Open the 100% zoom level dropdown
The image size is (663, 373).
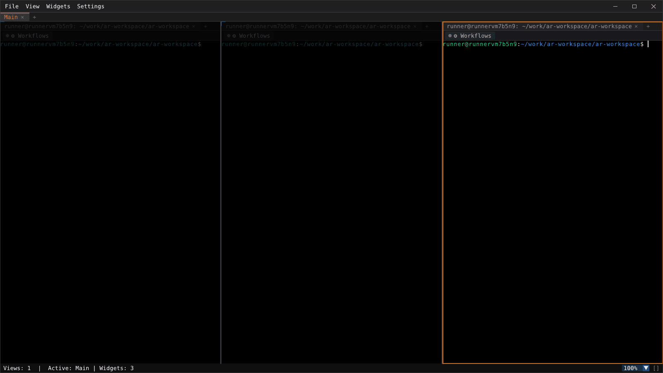click(636, 368)
